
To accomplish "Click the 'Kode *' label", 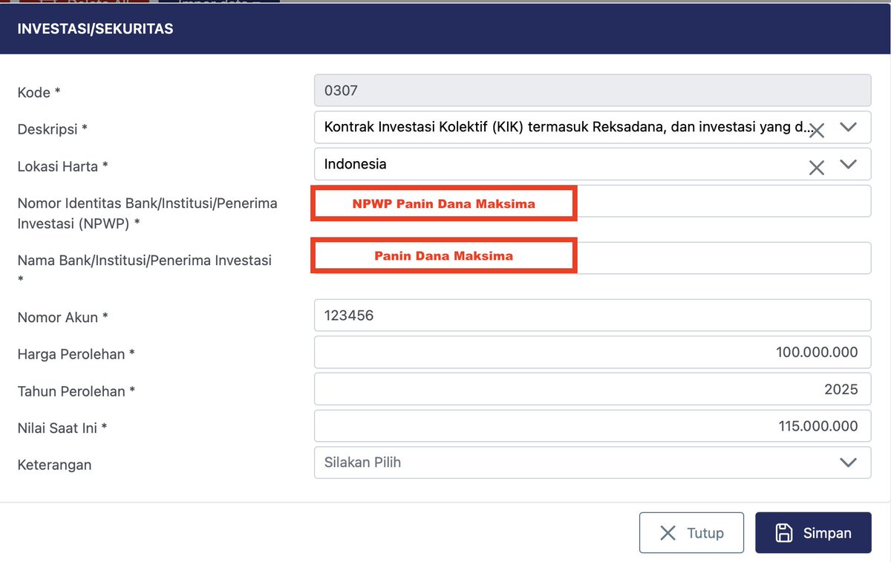I will coord(39,93).
